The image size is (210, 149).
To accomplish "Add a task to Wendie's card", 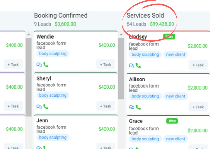I will coord(106,65).
